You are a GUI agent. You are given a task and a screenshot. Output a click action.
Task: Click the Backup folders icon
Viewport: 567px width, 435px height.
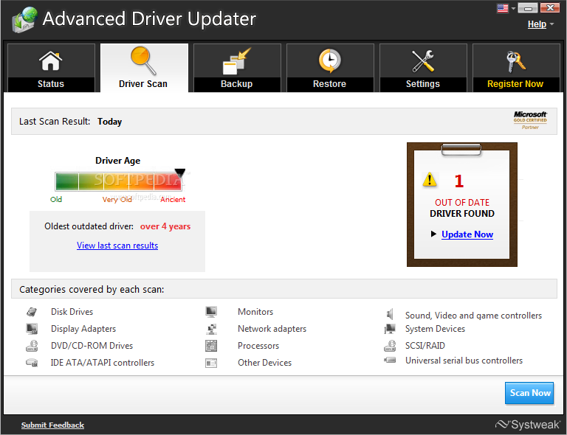click(236, 61)
